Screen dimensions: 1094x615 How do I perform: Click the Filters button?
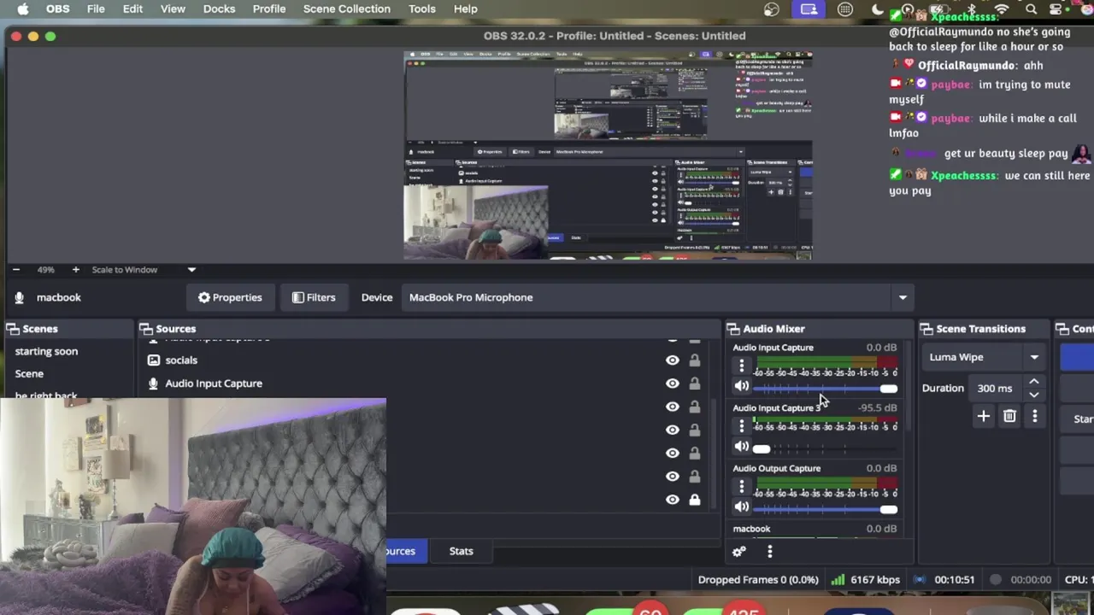[314, 297]
